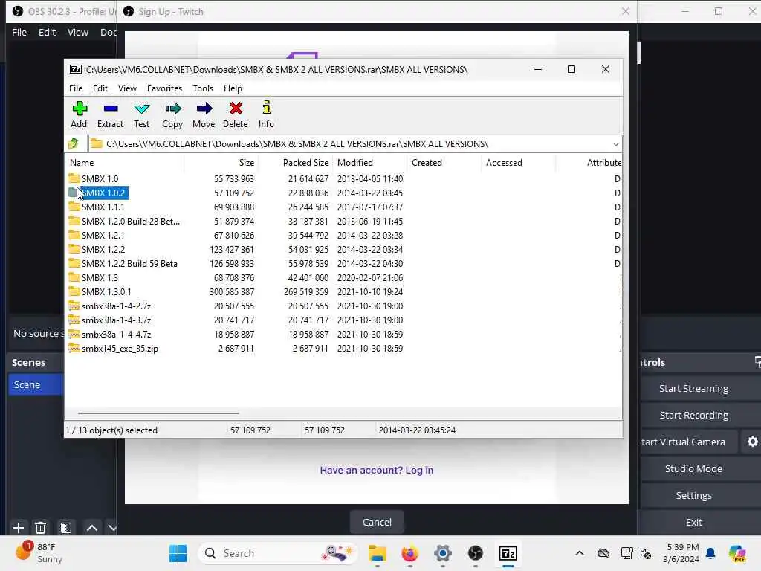This screenshot has height=571, width=761.
Task: Click the 7-Zip horizontal scrollbar
Action: (158, 413)
